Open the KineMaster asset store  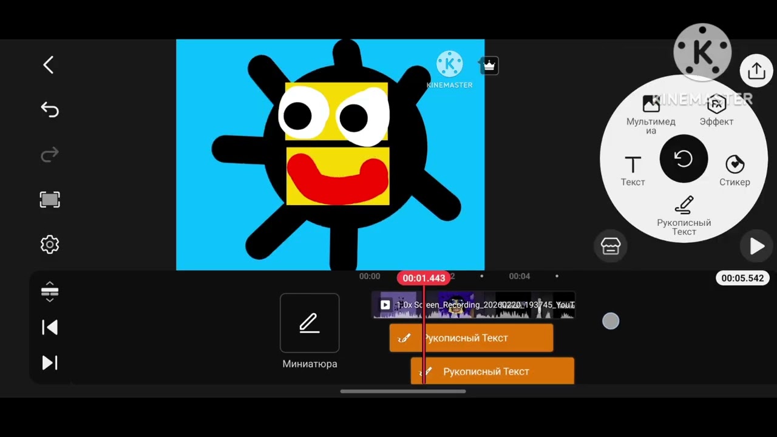tap(610, 246)
